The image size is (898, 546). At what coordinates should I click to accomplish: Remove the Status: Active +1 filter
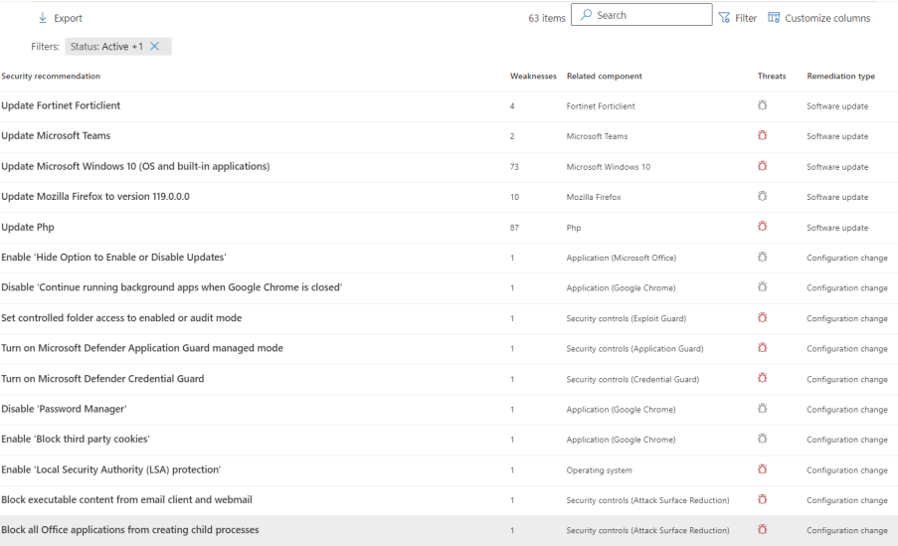click(154, 47)
